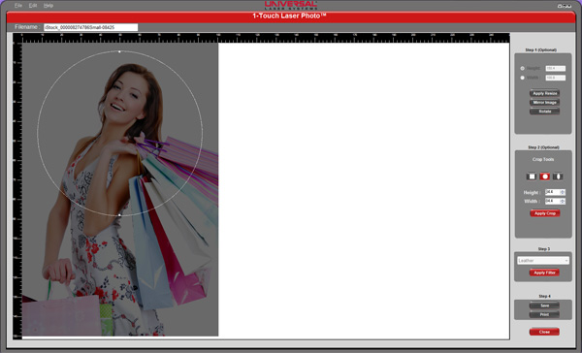Screen dimensions: 582x353
Task: Open the Edit menu
Action: point(33,6)
